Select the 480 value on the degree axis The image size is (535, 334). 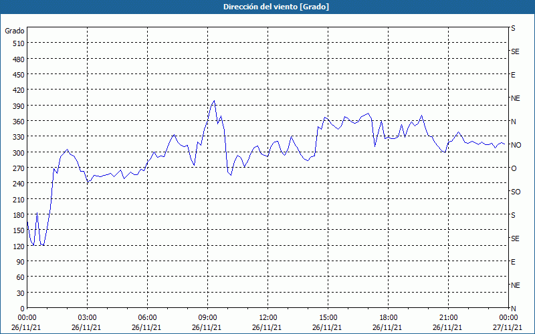point(19,59)
